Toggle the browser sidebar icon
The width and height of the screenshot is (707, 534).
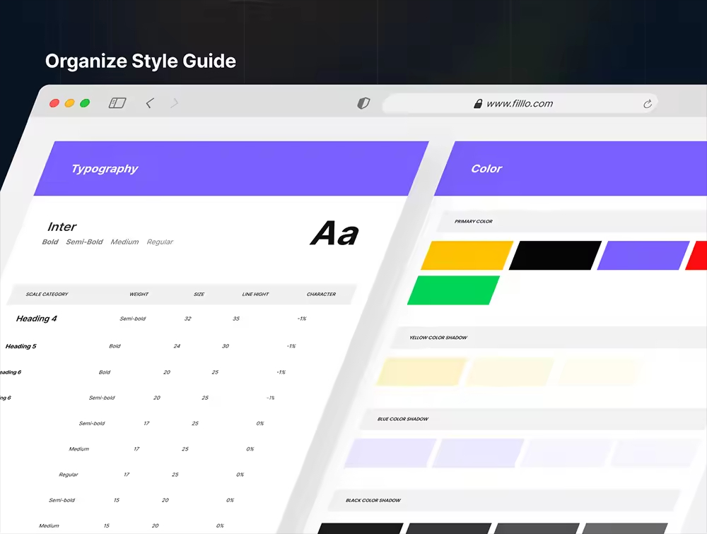(x=117, y=103)
